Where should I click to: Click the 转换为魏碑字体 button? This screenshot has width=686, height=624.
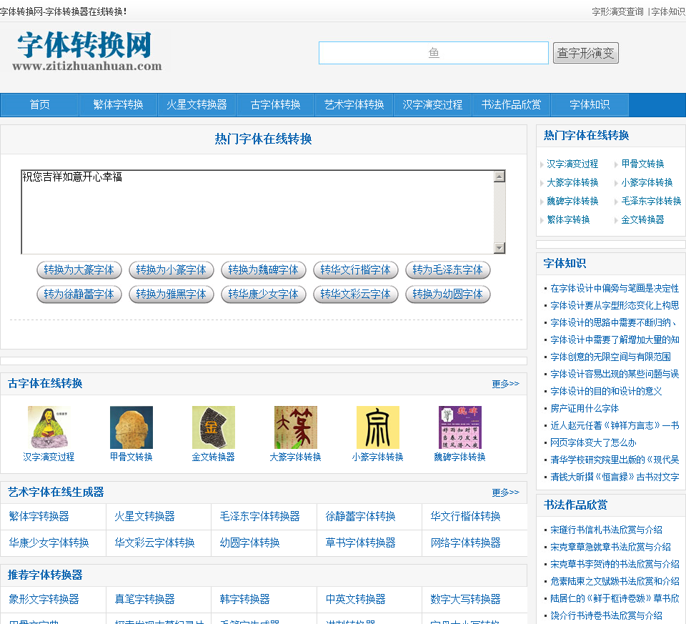pos(264,269)
